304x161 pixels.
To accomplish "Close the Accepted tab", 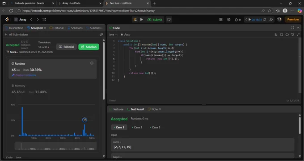I will click(45, 28).
